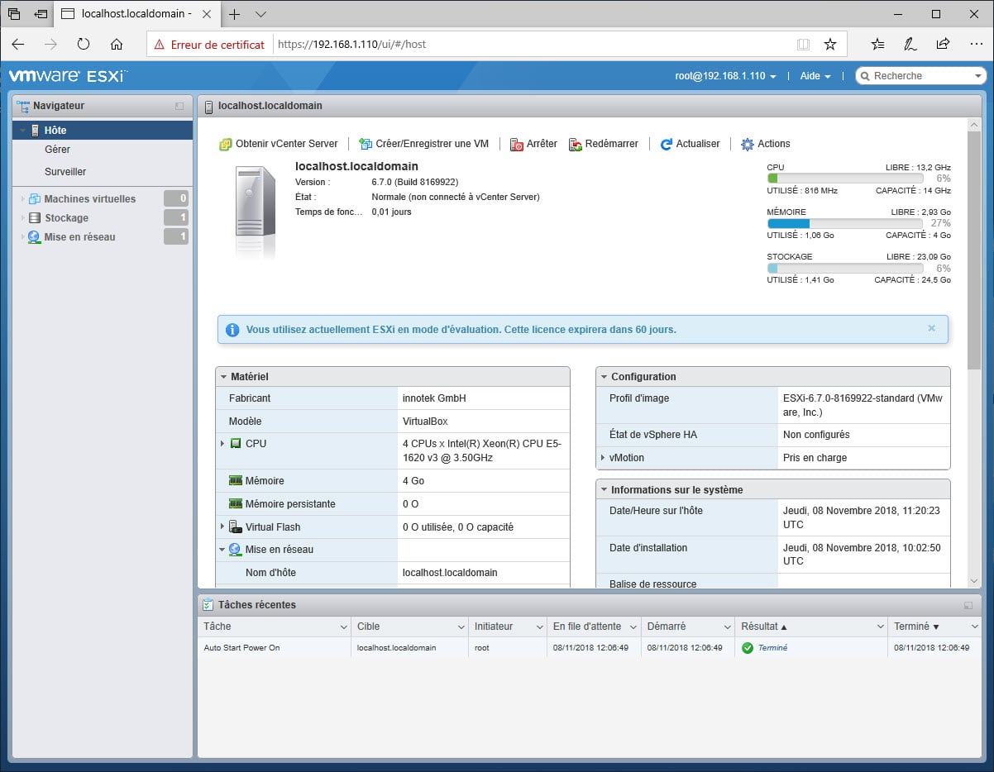Viewport: 994px width, 772px height.
Task: Open the Aide help menu
Action: [815, 76]
